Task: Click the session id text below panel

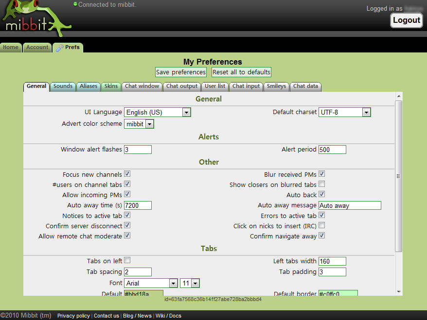Action: point(213,299)
